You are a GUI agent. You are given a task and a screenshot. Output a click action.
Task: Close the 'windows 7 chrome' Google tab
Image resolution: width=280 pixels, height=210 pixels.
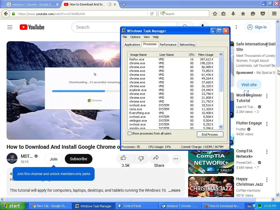(57, 4)
